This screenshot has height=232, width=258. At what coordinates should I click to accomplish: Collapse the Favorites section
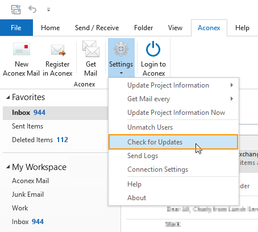[x=8, y=98]
